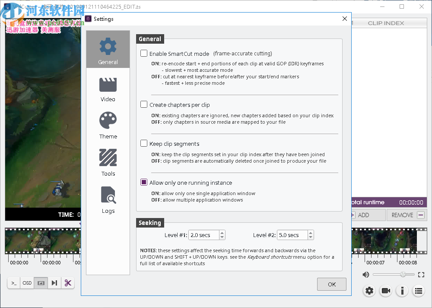The image size is (432, 308).
Task: Click the Total runtime 00:00:00 value
Action: 411,202
